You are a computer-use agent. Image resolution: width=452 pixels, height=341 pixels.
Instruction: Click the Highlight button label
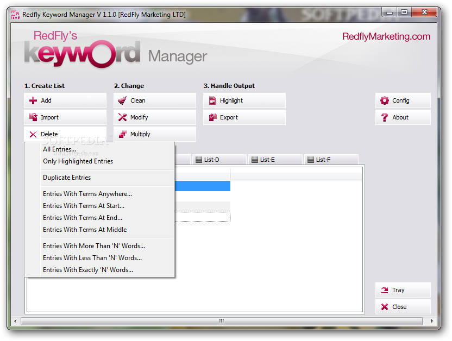pyautogui.click(x=231, y=100)
